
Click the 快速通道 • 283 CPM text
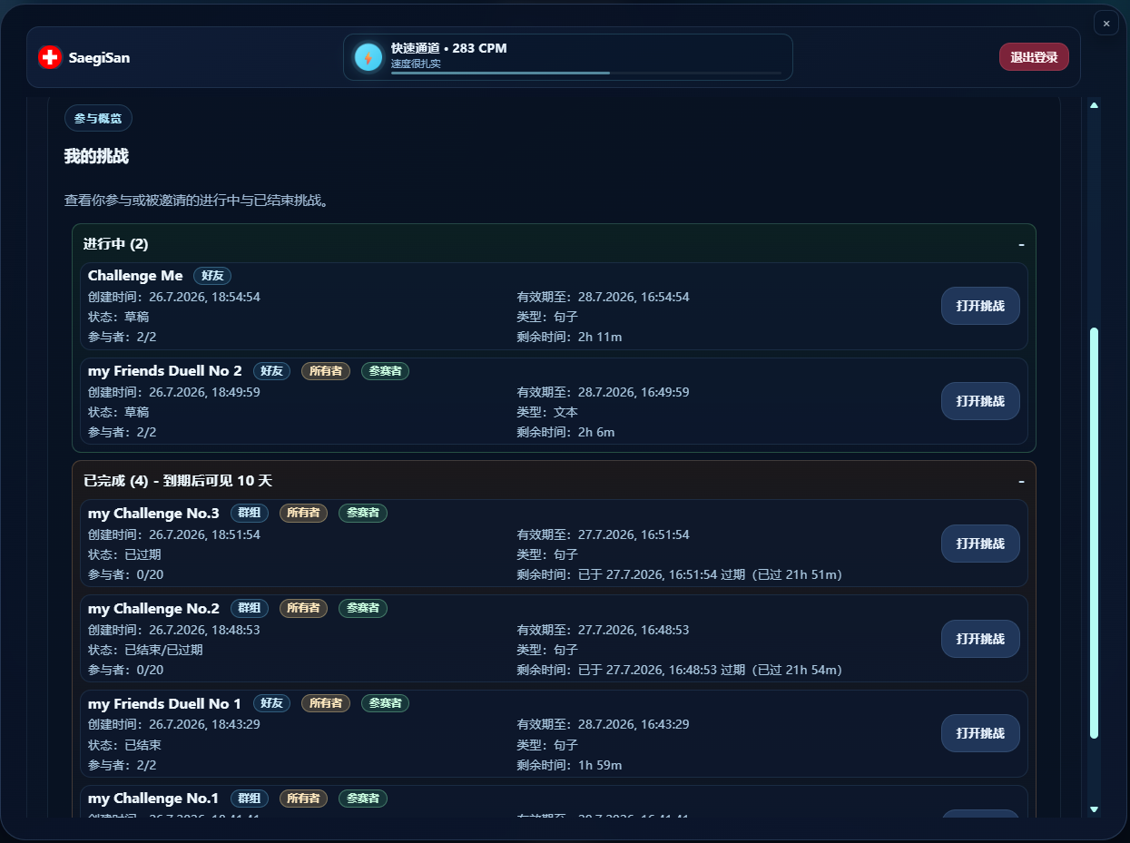[x=449, y=48]
